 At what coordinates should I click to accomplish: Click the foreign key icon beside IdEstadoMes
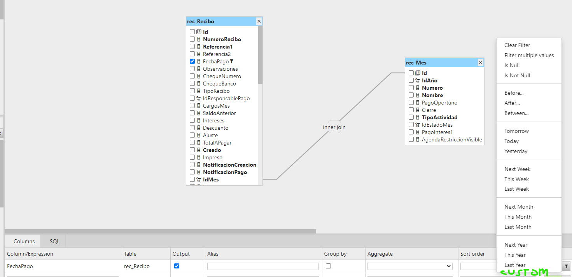418,124
